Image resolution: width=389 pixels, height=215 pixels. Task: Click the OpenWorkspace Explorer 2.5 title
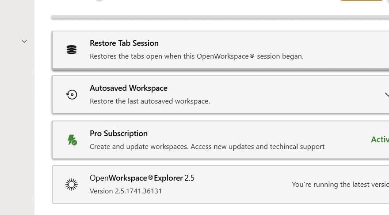tap(142, 178)
